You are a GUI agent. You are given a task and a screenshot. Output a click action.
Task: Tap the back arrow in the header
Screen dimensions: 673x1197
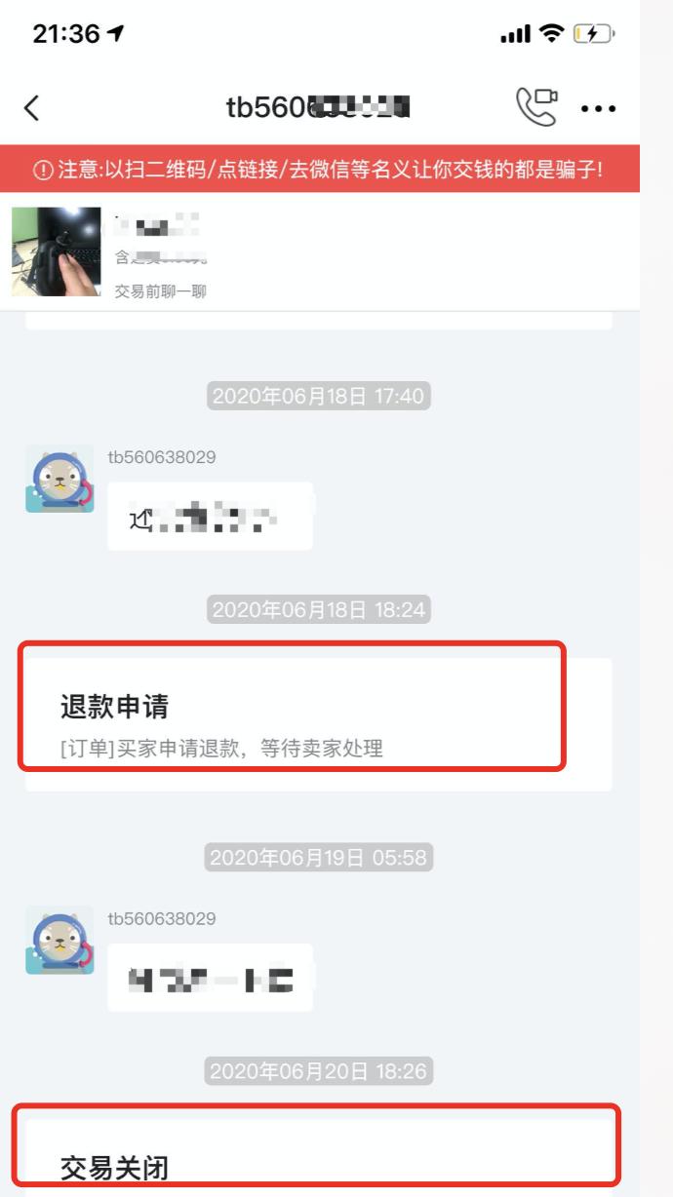pos(32,108)
